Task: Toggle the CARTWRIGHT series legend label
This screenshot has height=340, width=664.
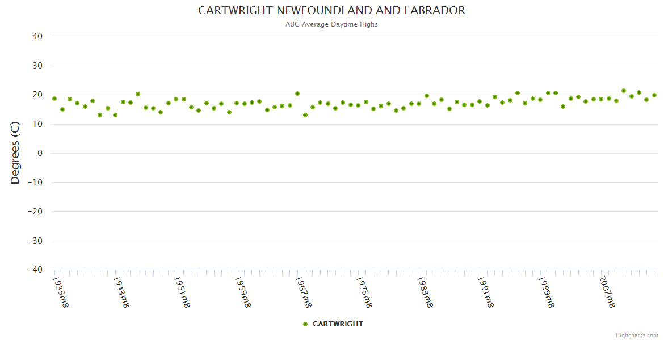Action: coord(338,324)
